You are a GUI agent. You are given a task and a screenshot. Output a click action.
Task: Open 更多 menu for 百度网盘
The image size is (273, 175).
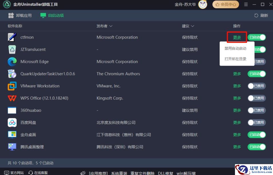[237, 122]
